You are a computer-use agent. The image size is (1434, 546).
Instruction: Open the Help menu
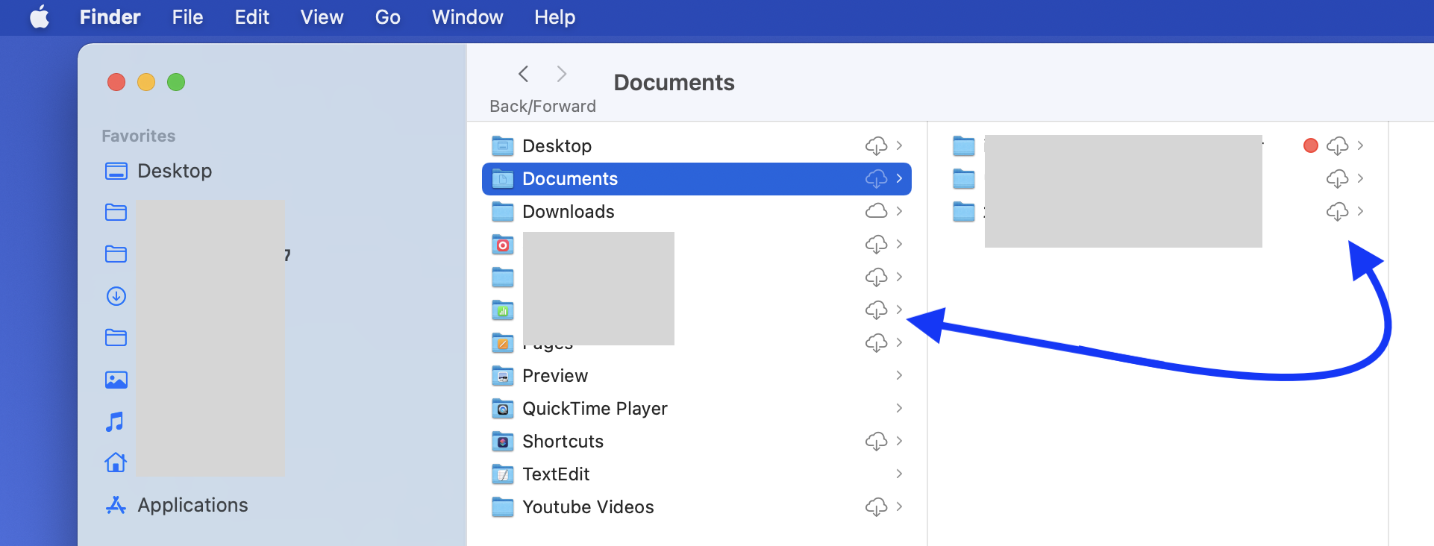555,16
